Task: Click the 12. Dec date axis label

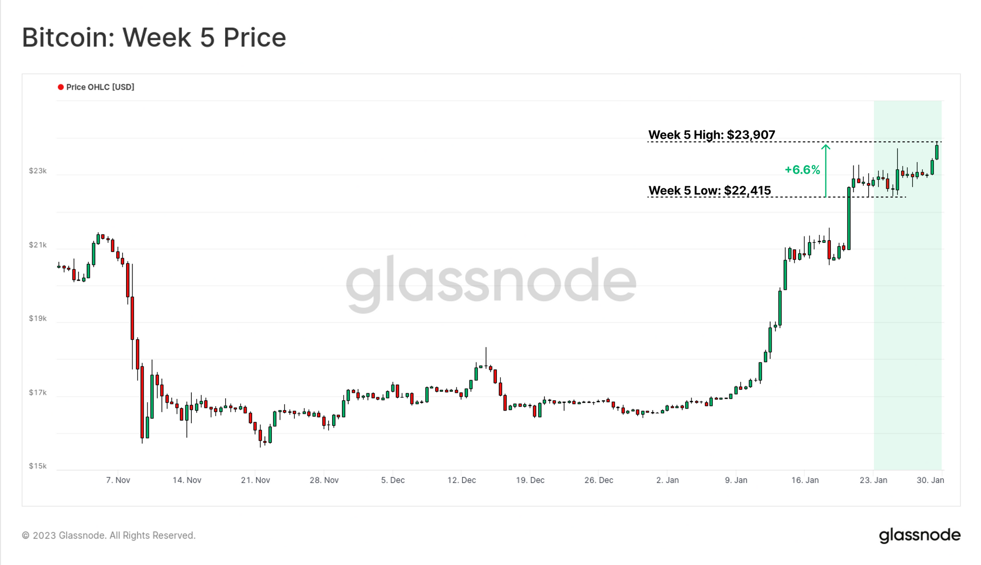Action: click(462, 480)
